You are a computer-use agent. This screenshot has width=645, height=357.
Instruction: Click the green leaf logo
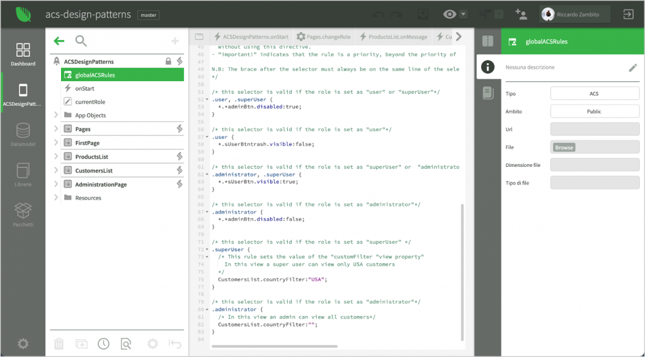[23, 14]
